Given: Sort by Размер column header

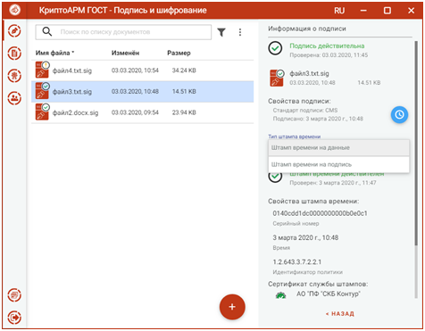Looking at the screenshot, I should 179,53.
